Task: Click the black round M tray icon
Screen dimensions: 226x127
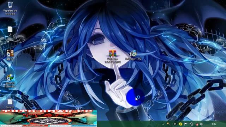Action: click(175, 124)
